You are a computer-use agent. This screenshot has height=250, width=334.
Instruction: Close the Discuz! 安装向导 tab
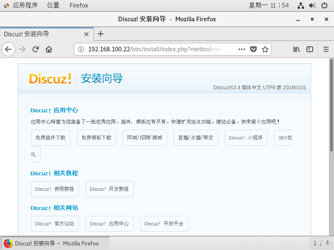86,34
